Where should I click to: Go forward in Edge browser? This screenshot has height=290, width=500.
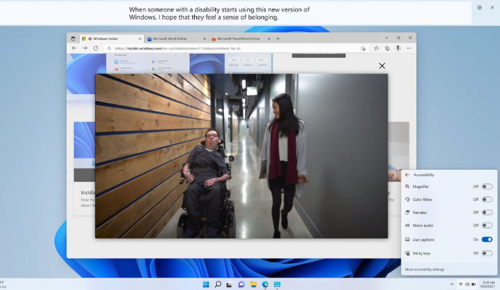click(85, 48)
